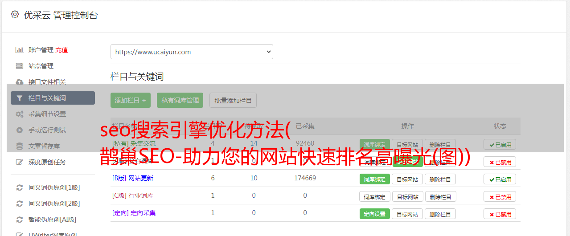Click 词库绑定 for the 行业词库 row
570x236 pixels.
(x=375, y=196)
